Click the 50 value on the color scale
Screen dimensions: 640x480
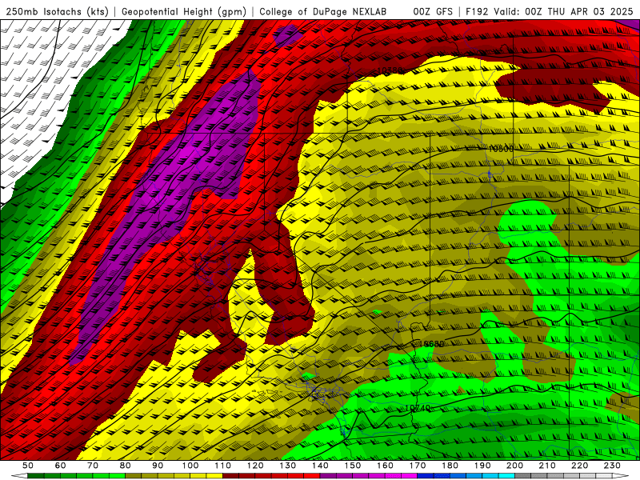[x=28, y=466]
